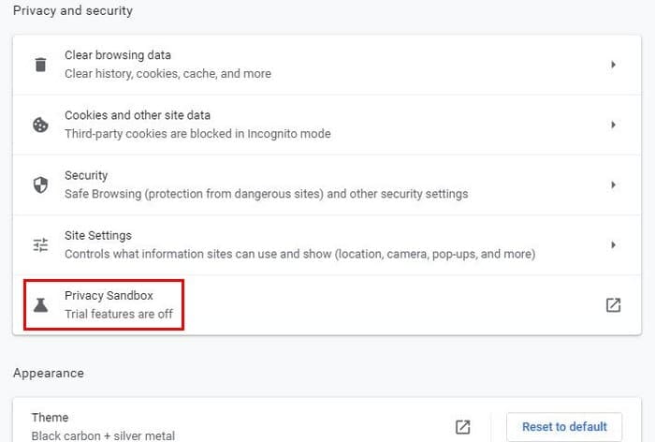
Task: Click Reset to default button
Action: click(564, 426)
